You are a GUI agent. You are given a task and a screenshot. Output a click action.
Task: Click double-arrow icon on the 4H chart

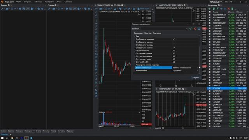[x=193, y=94]
